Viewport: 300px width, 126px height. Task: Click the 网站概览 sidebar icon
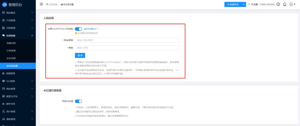pyautogui.click(x=3, y=13)
